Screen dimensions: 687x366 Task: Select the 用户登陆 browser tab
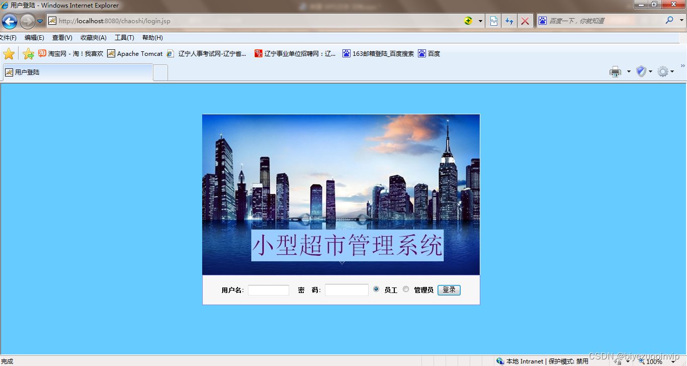75,72
